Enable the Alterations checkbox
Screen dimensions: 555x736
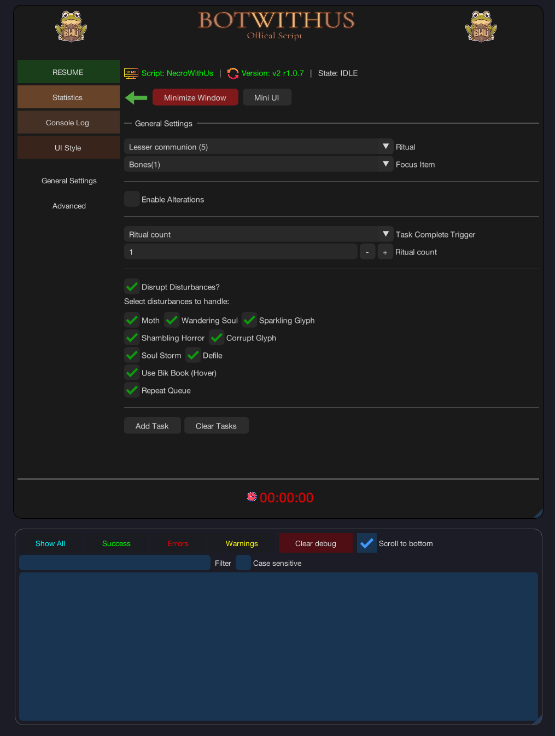click(132, 199)
